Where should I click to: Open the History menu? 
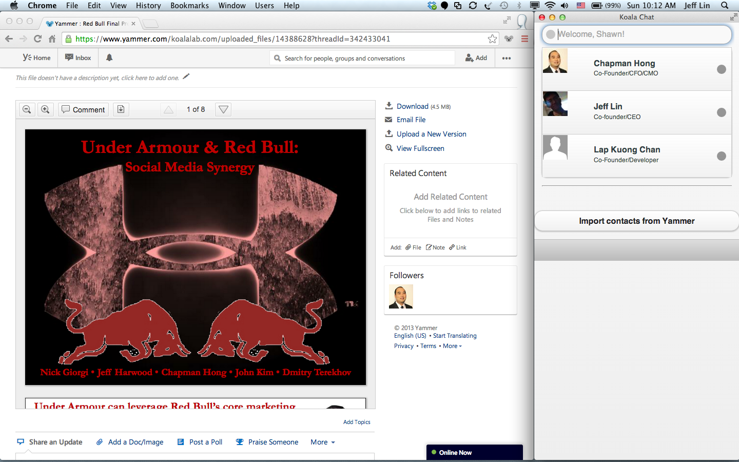click(x=148, y=5)
